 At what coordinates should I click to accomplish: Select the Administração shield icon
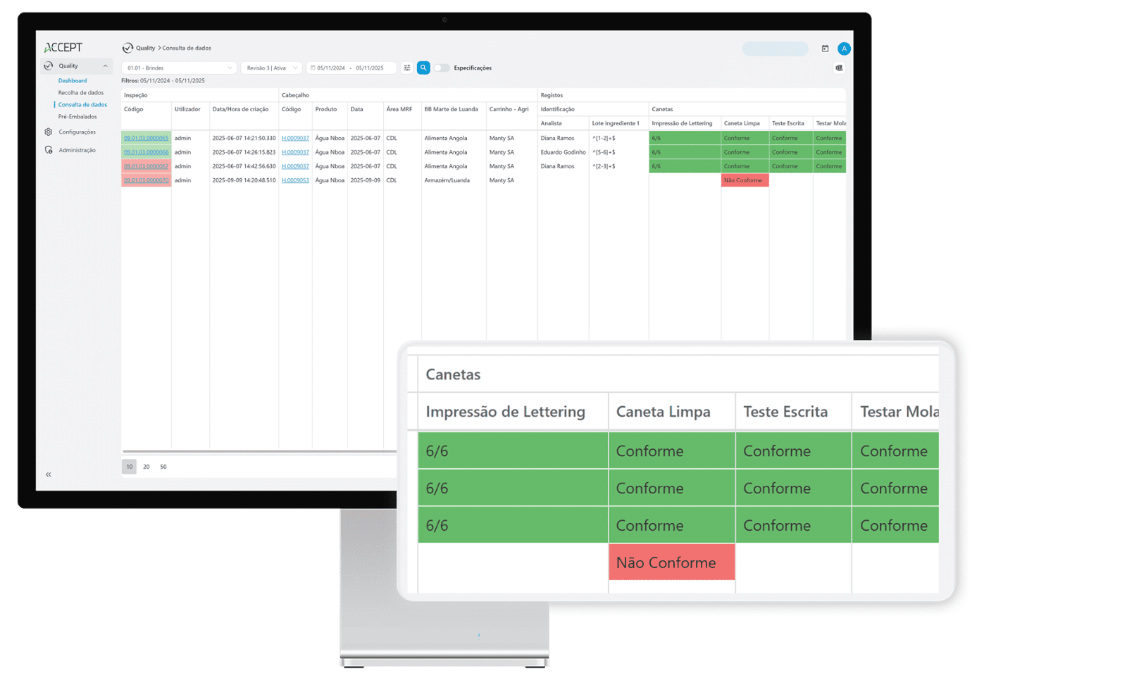click(48, 149)
